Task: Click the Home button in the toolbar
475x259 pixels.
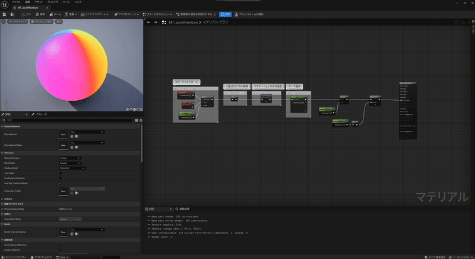Action: [x=55, y=14]
